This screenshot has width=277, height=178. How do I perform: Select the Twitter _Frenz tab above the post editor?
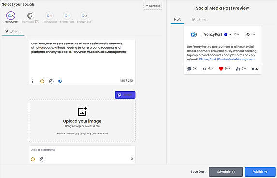[13, 31]
